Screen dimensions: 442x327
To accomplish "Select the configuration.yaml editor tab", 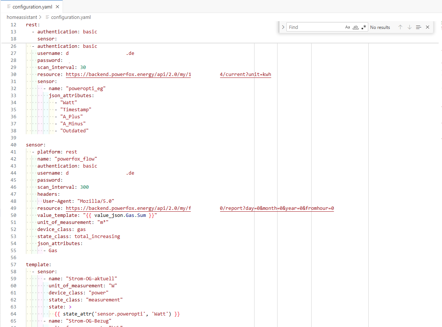I will pyautogui.click(x=33, y=7).
